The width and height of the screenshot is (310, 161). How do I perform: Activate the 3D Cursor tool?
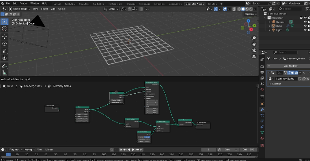[4, 29]
